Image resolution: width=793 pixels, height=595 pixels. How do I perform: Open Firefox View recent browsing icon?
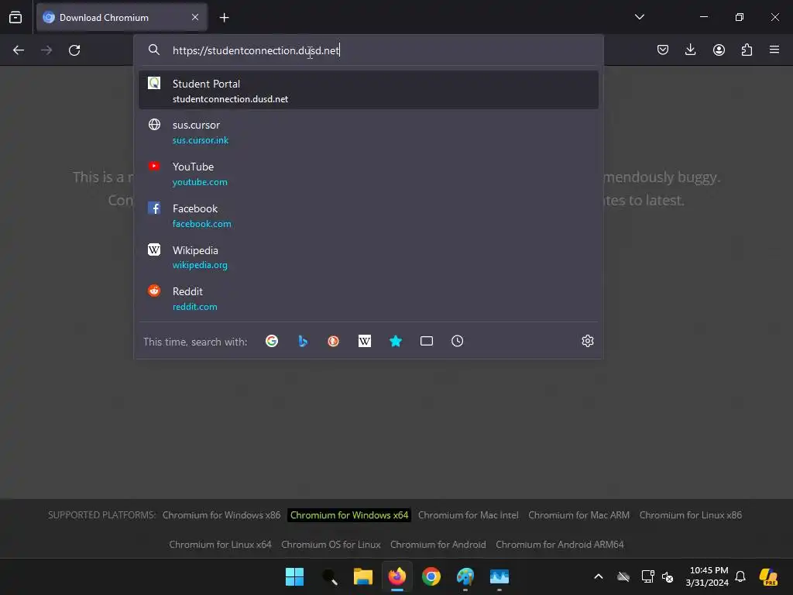coord(15,17)
